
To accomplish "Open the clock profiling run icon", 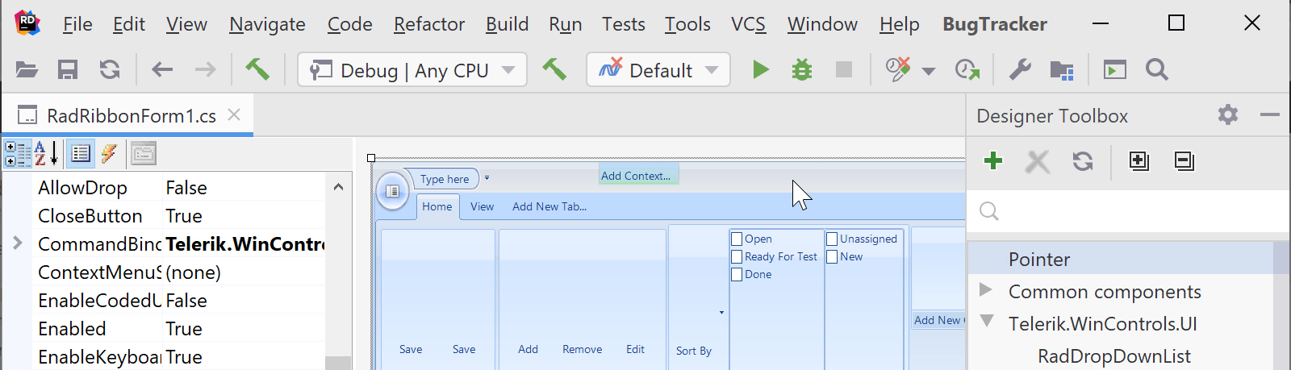I will click(967, 70).
